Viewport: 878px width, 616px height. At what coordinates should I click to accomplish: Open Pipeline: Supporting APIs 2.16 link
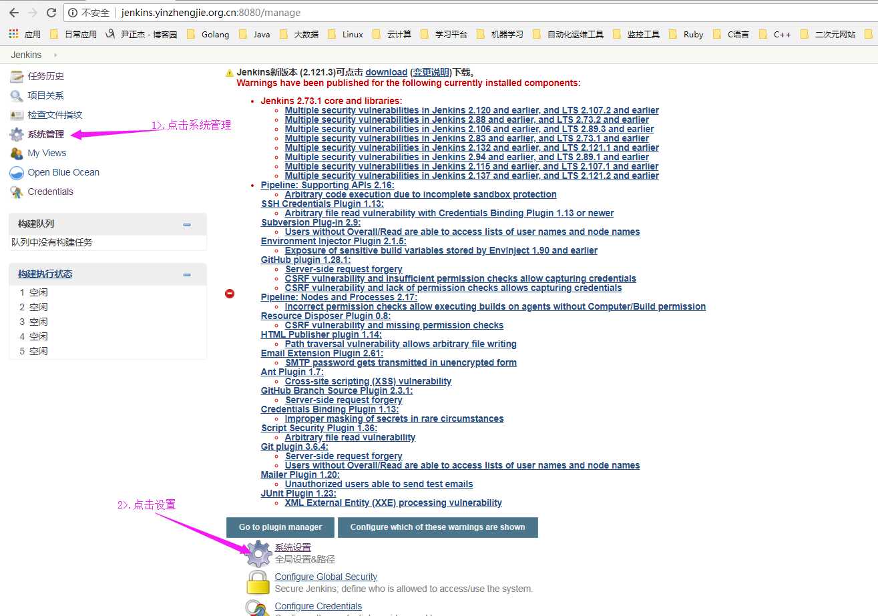(327, 185)
